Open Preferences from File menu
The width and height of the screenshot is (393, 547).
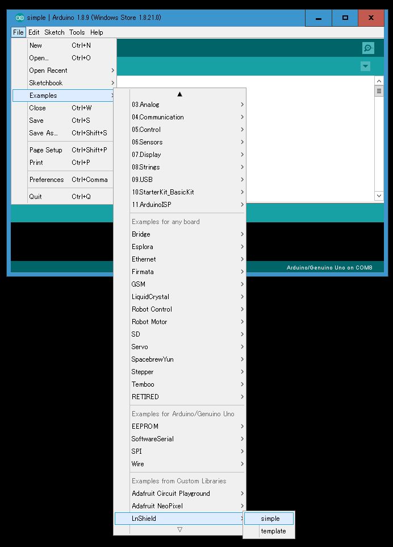(64, 180)
